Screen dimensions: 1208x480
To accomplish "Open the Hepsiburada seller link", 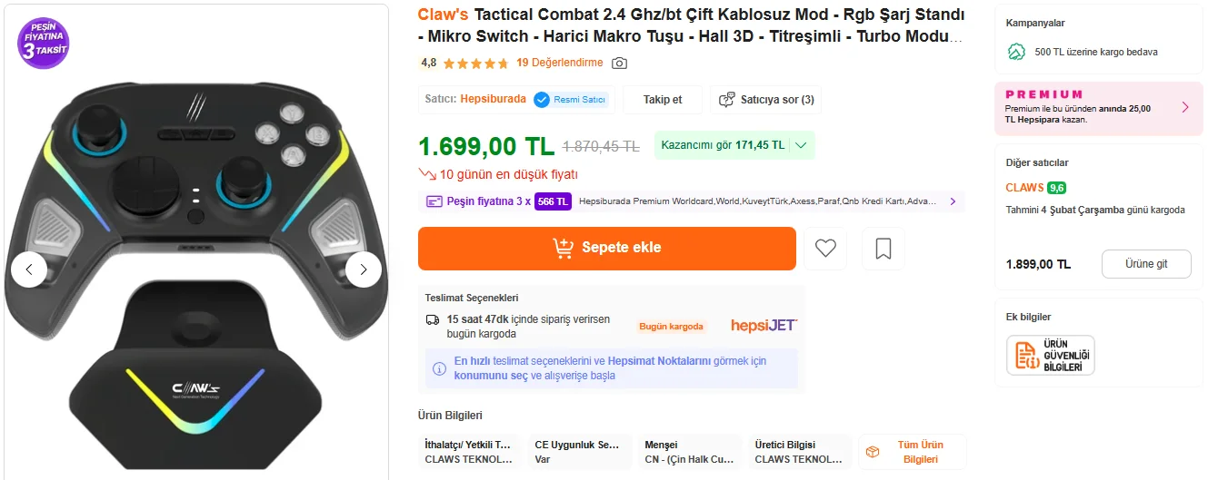I will click(493, 99).
